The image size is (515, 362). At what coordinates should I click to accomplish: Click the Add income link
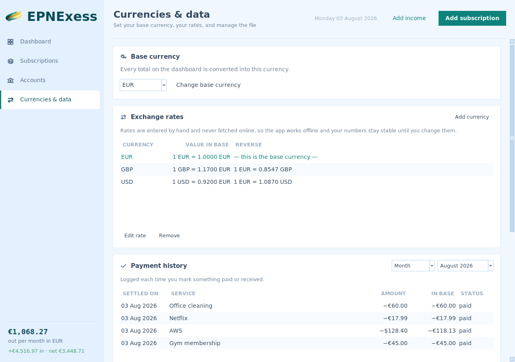click(x=409, y=18)
